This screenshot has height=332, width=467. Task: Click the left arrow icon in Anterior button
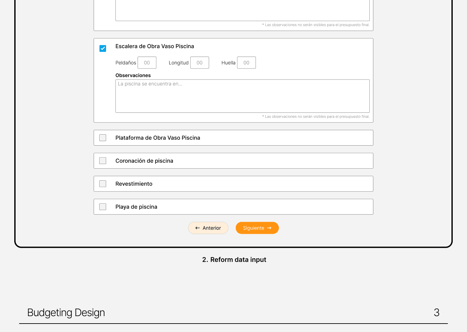coord(198,228)
